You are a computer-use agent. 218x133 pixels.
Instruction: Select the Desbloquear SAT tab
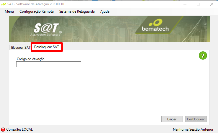[x=47, y=47]
